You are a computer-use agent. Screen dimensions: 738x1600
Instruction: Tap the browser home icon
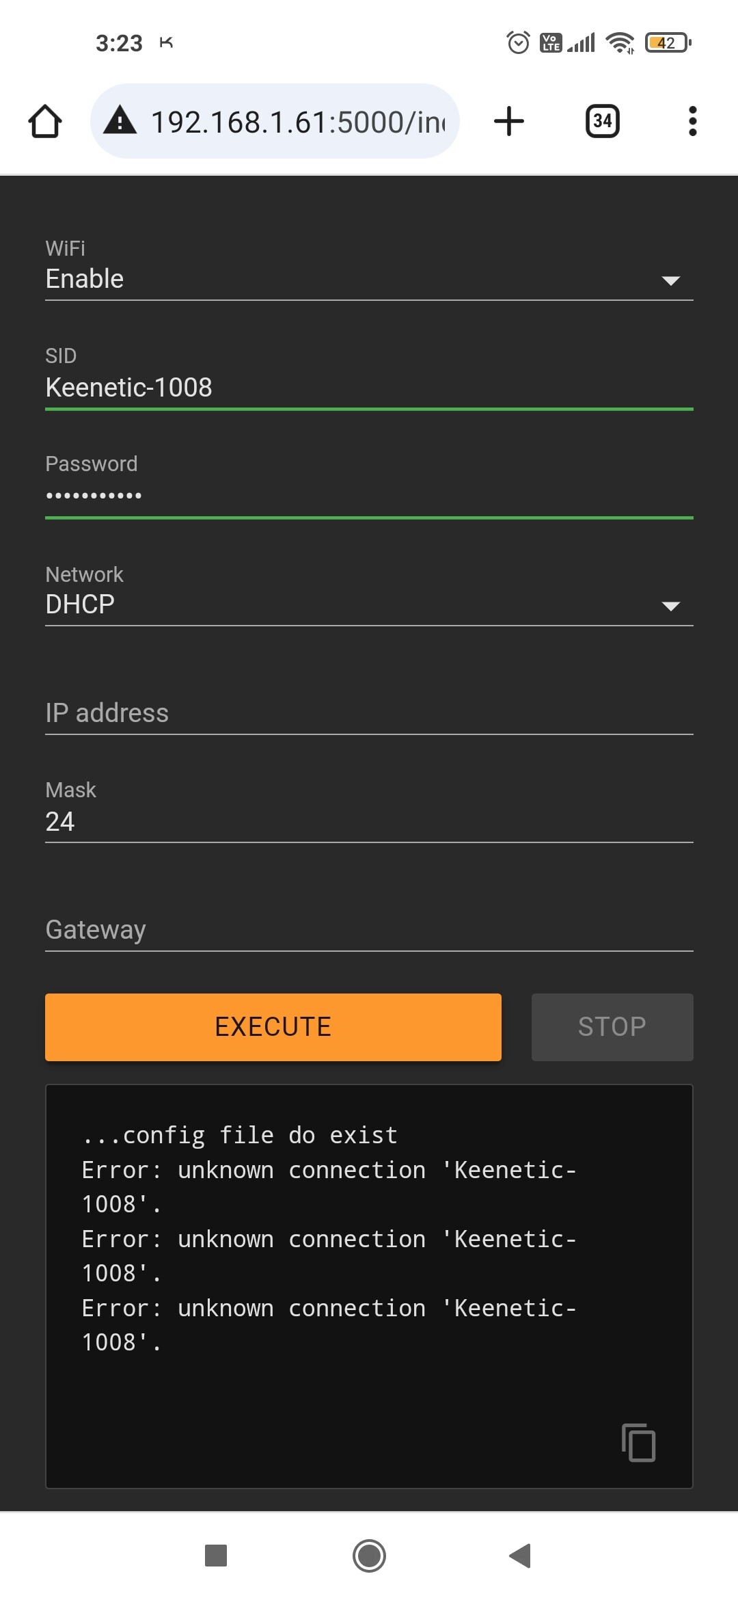45,121
